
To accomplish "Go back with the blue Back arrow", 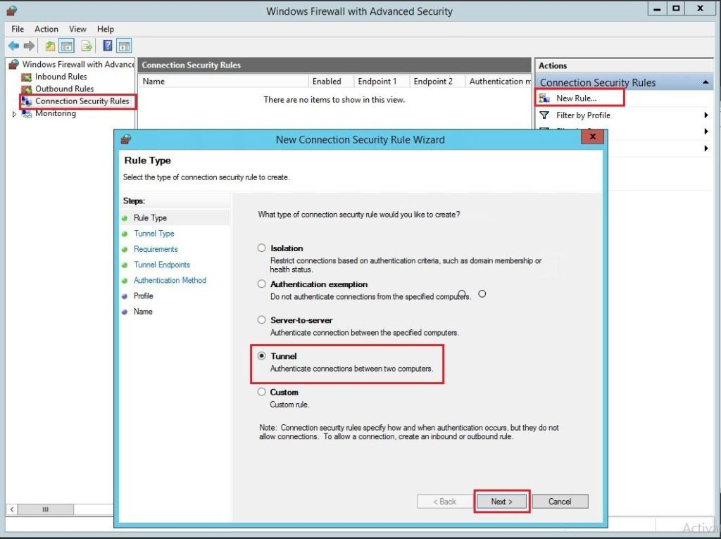I will (x=13, y=46).
